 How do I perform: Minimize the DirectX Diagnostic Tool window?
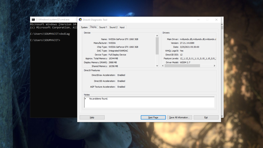199,20
